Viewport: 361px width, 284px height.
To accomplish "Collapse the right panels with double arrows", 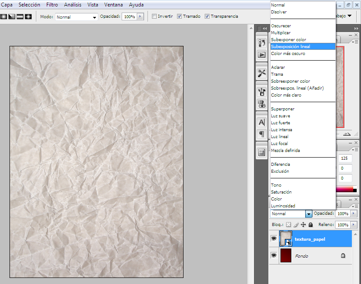I will (356, 29).
